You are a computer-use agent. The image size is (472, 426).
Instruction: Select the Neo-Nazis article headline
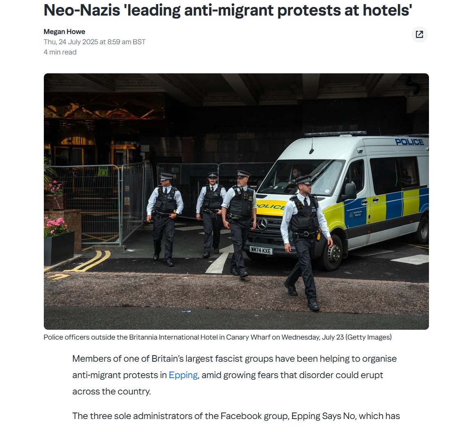pos(228,10)
